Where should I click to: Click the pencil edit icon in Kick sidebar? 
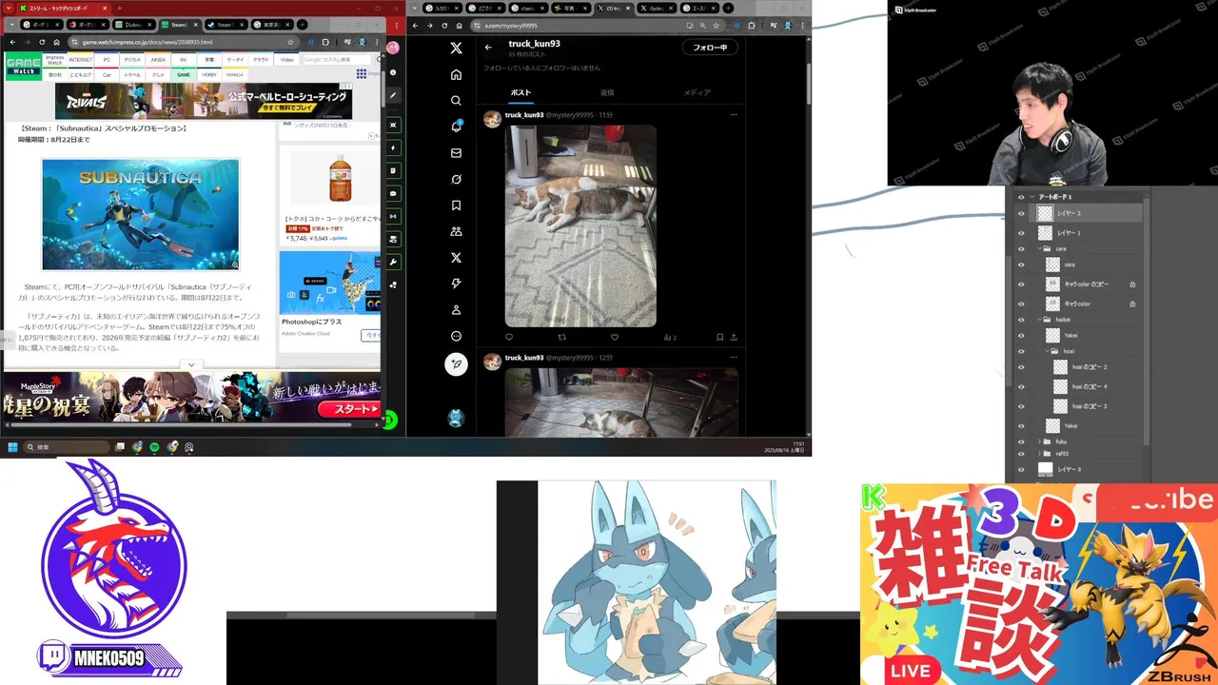tap(393, 96)
